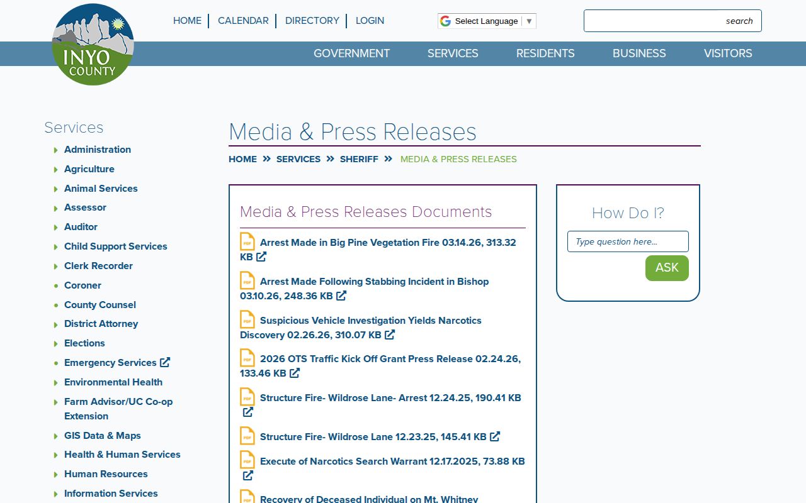Open PDF icon for Big Pine Vegetation Fire
This screenshot has width=806, height=503.
(x=247, y=242)
